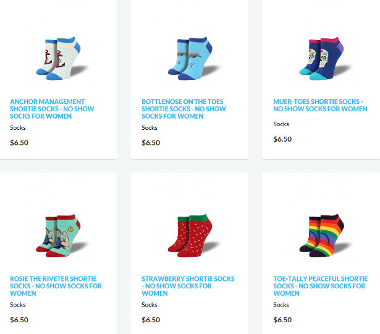
Task: Click the Toe-Tally Peaceful Shortie Socks title
Action: [x=321, y=286]
